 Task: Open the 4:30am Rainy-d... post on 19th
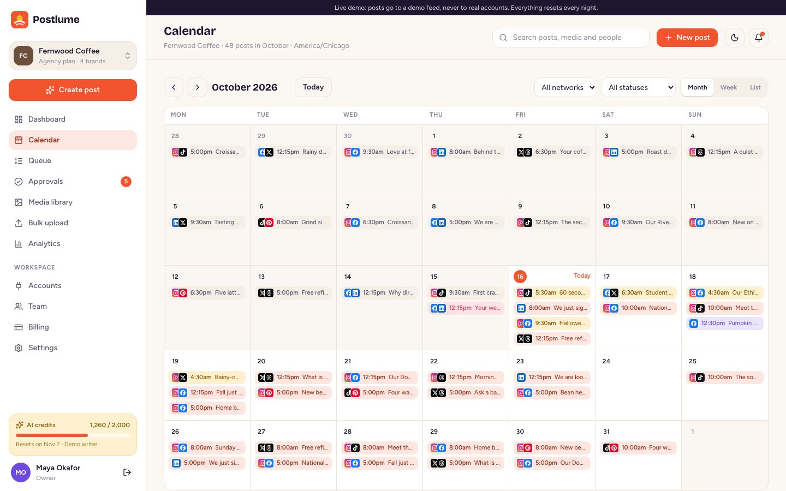pyautogui.click(x=207, y=378)
